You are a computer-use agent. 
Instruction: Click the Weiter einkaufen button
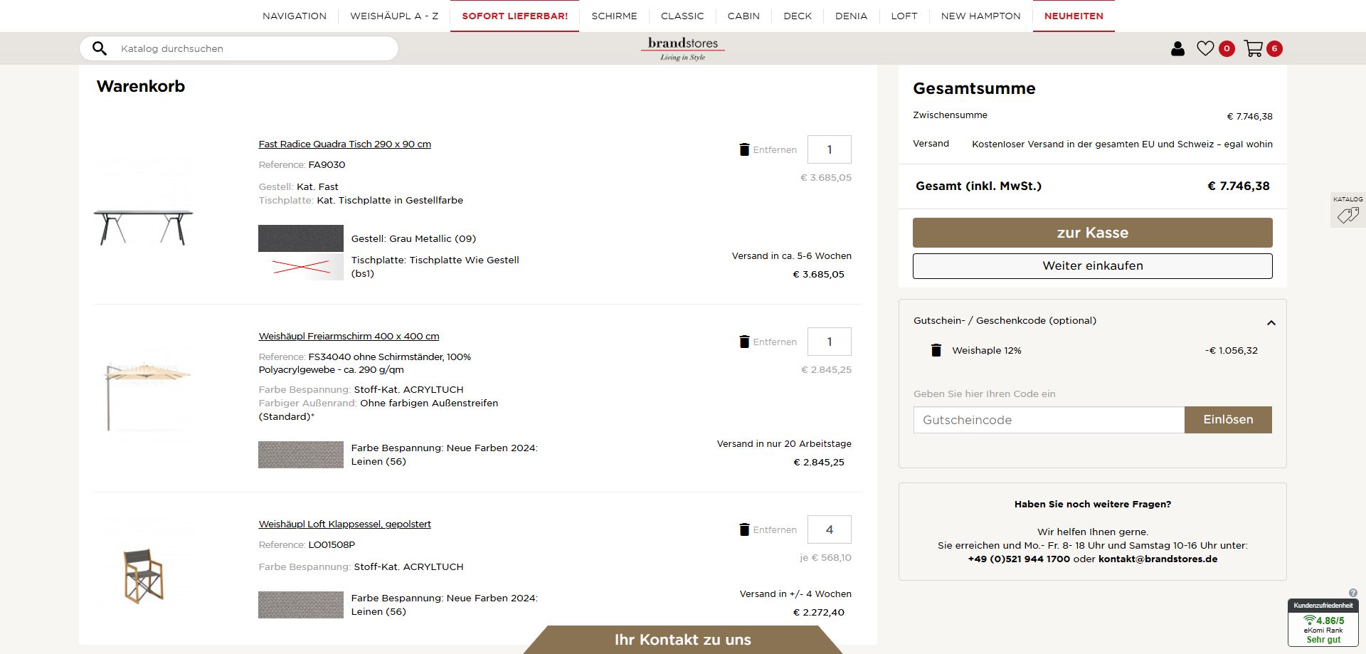[x=1093, y=266]
